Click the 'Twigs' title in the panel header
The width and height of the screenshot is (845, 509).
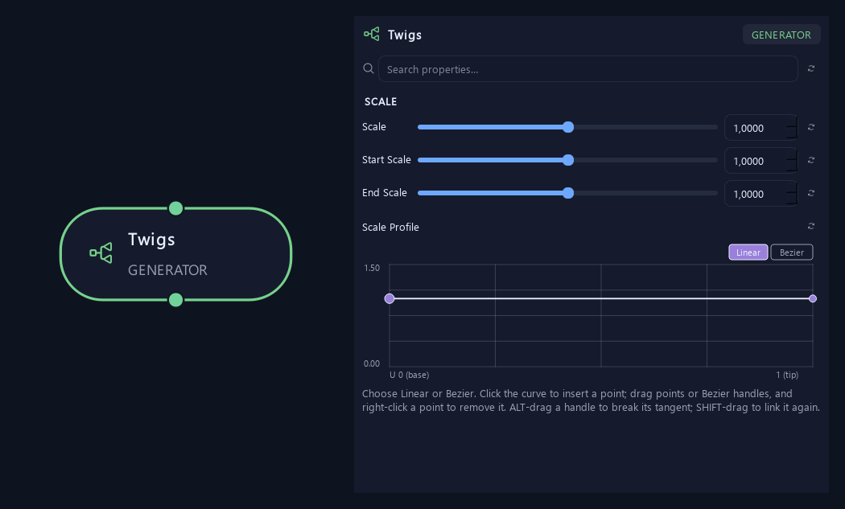click(405, 35)
